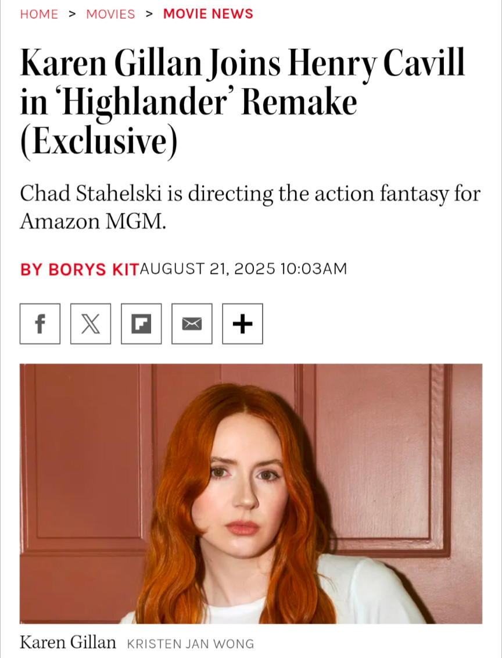Viewport: 502px width, 658px height.
Task: Open MOVIE NEWS breadcrumb category
Action: [208, 14]
